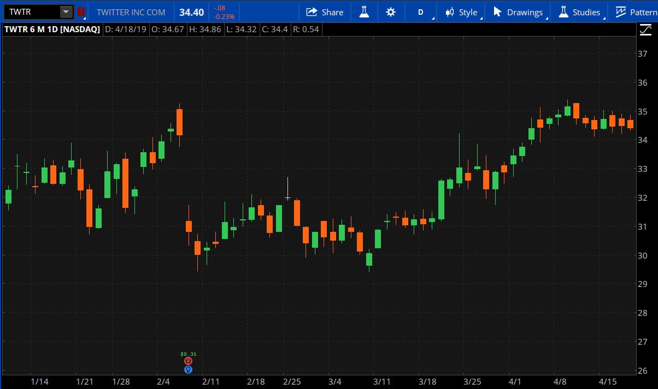This screenshot has height=389, width=658.
Task: Click the 26 price axis label
Action: click(643, 371)
